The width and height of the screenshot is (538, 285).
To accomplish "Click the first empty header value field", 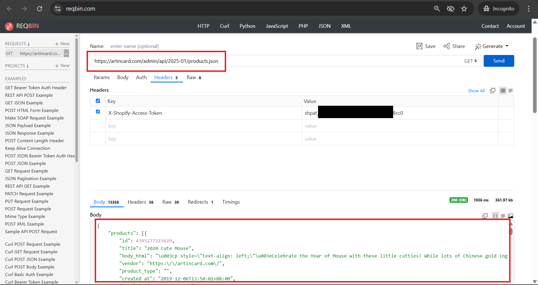I will [400, 126].
